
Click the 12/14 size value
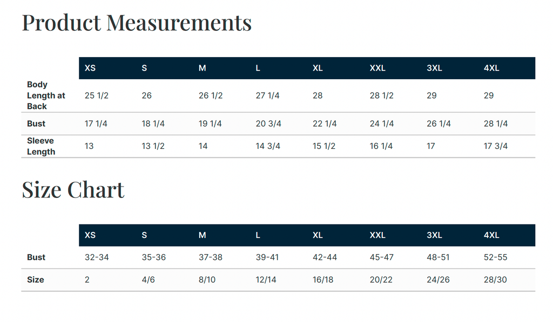pos(266,280)
